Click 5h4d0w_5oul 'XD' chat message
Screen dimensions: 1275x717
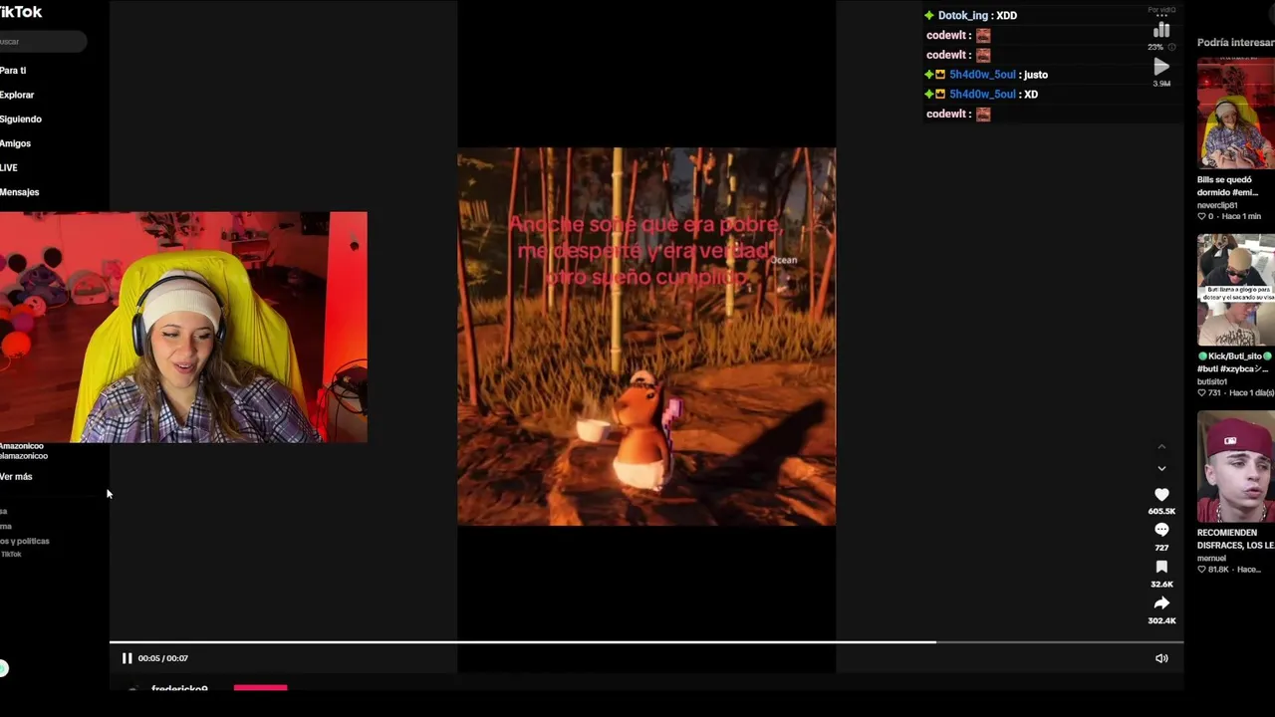click(x=981, y=95)
